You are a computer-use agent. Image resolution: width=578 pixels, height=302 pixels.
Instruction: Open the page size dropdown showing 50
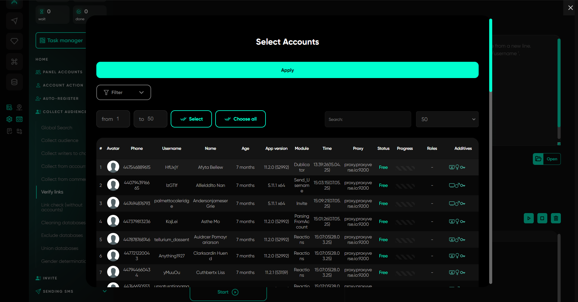(447, 119)
